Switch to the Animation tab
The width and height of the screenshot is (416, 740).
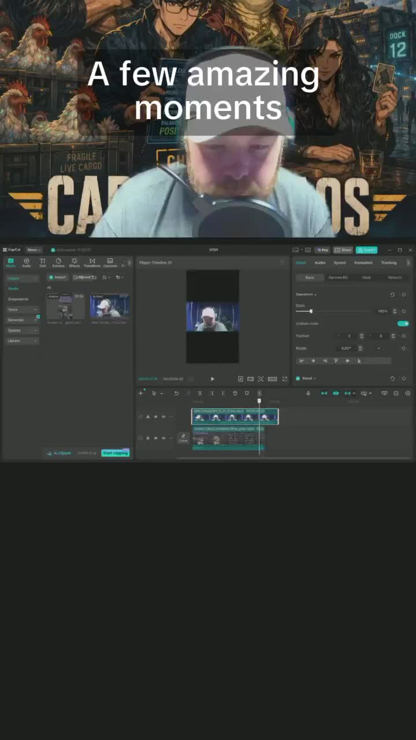[363, 262]
